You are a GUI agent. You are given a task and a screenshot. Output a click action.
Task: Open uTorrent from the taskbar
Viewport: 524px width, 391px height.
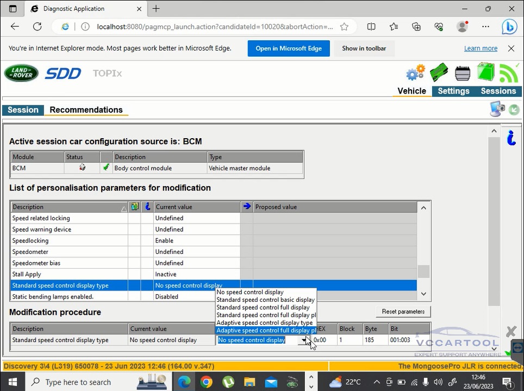(x=228, y=382)
